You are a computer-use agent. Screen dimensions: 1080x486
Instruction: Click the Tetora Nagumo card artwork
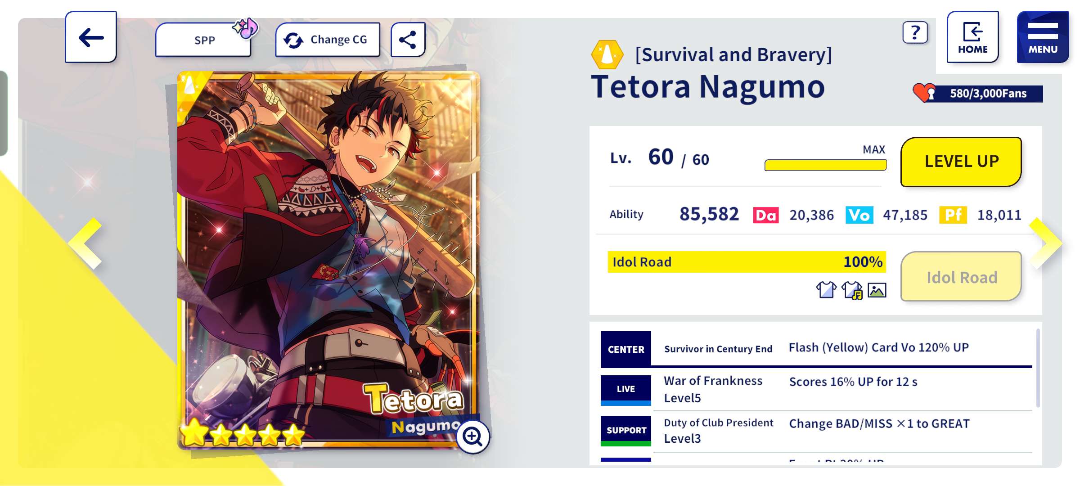pos(328,252)
